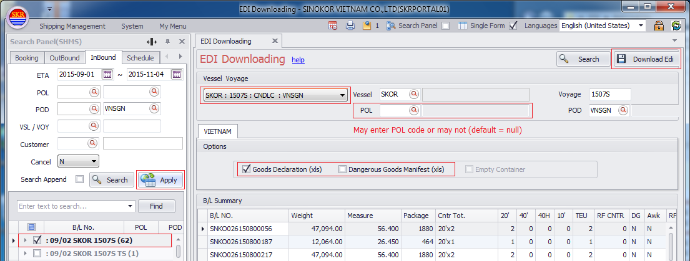Open the Cancel dropdown showing N

[x=79, y=161]
